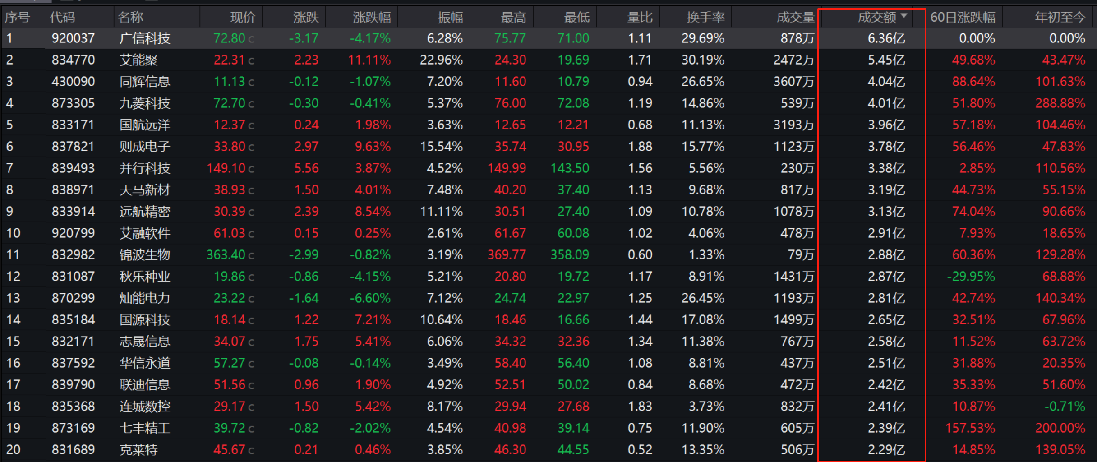This screenshot has width=1097, height=462.
Task: Select stock name 华信永道
Action: pos(145,363)
